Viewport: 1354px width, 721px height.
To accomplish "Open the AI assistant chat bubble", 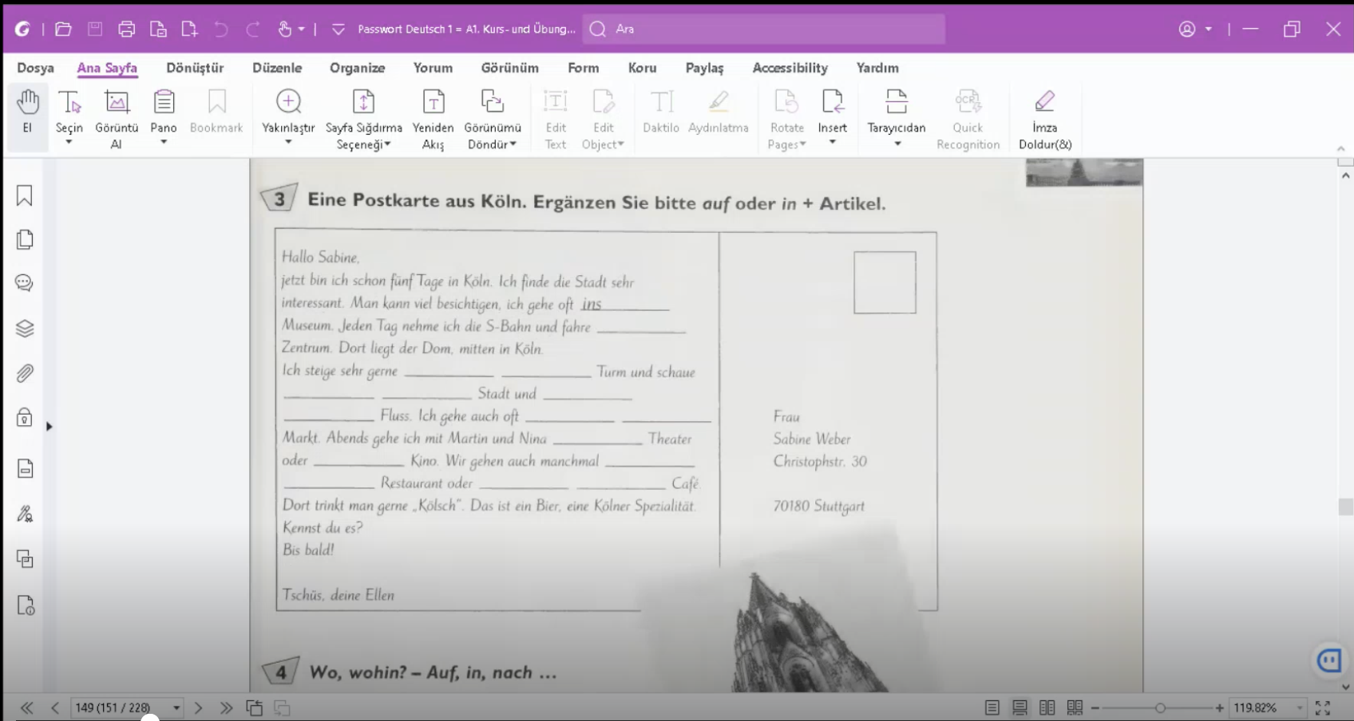I will 1329,660.
